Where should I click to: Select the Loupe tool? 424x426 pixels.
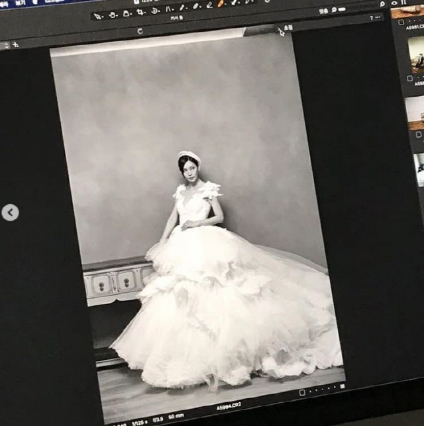126,14
